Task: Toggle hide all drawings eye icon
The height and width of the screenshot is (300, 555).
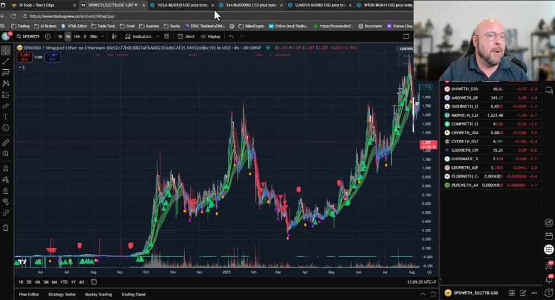Action: click(x=6, y=201)
